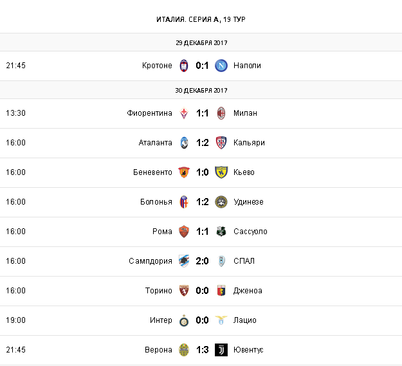The width and height of the screenshot is (402, 366).
Task: Click the 13:30 kickoff time
Action: pyautogui.click(x=15, y=113)
